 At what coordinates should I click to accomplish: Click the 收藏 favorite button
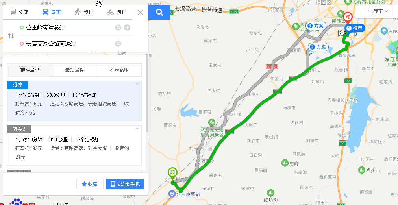(90, 184)
